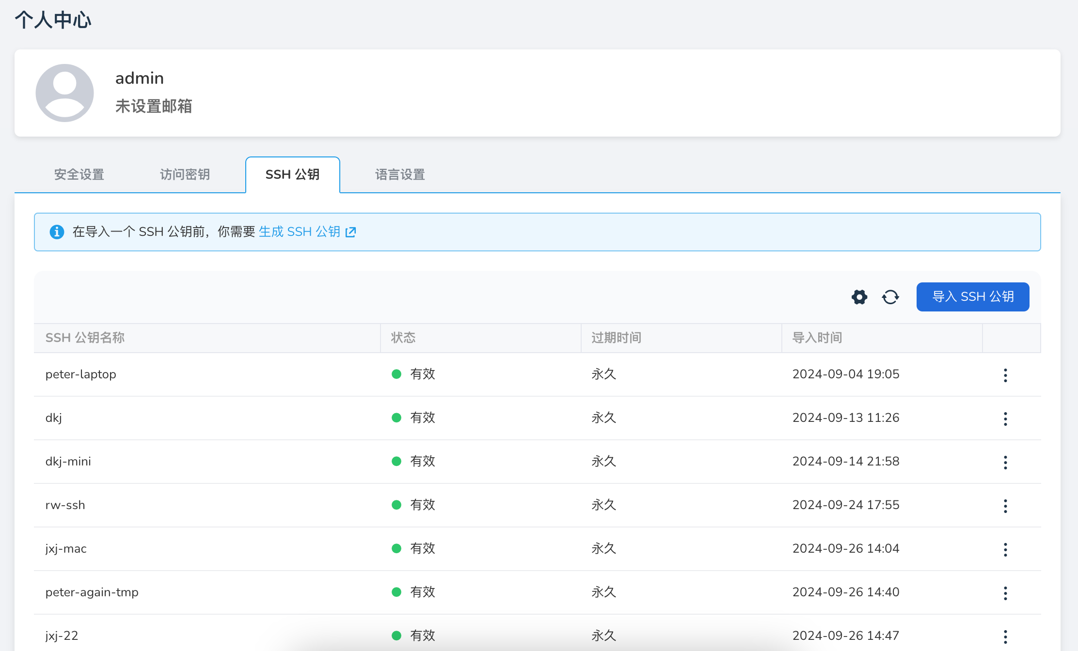Switch to 访问密钥 tab

185,174
